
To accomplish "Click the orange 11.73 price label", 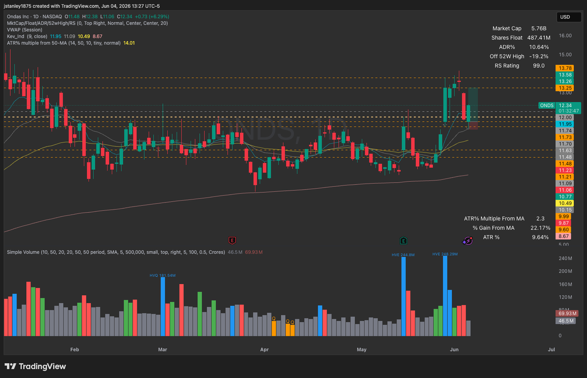I will [x=565, y=138].
